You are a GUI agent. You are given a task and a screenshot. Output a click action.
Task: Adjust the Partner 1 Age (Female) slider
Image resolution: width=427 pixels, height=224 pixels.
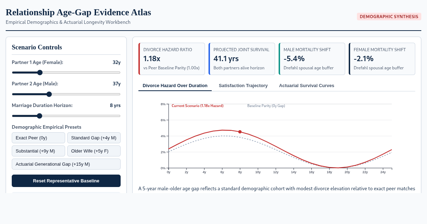66,73
